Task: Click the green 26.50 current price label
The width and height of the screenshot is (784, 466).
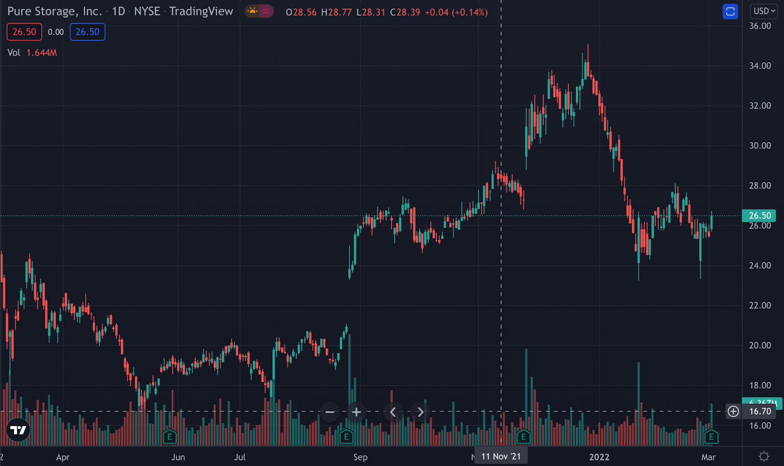Action: [x=759, y=216]
